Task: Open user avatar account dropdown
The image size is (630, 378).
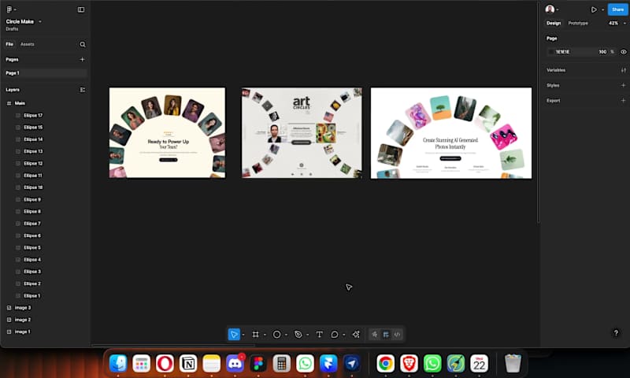Action: (x=552, y=9)
